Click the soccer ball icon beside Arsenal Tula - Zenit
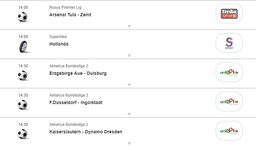The width and height of the screenshot is (256, 146). coord(22,17)
